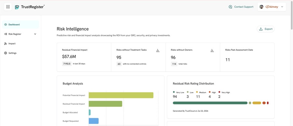Click the page vertical scrollbar
This screenshot has width=293, height=126.
pos(292,15)
